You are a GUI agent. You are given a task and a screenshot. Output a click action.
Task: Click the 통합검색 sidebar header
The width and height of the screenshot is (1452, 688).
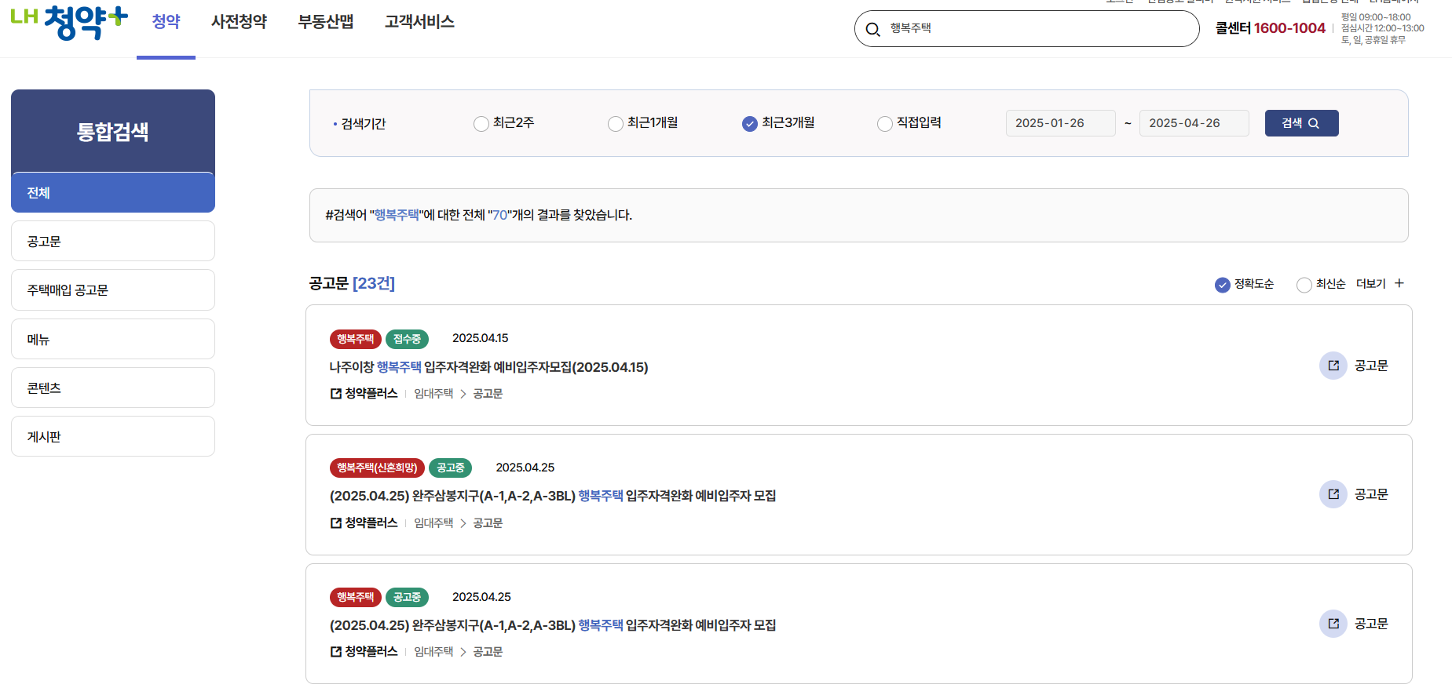113,131
